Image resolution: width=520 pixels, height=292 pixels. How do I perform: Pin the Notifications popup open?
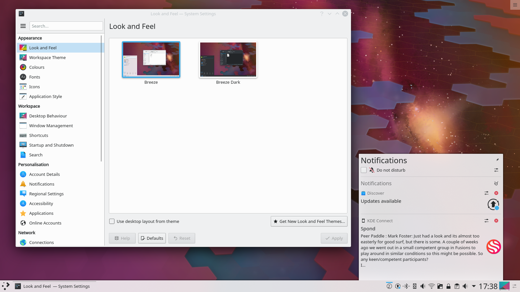point(497,160)
